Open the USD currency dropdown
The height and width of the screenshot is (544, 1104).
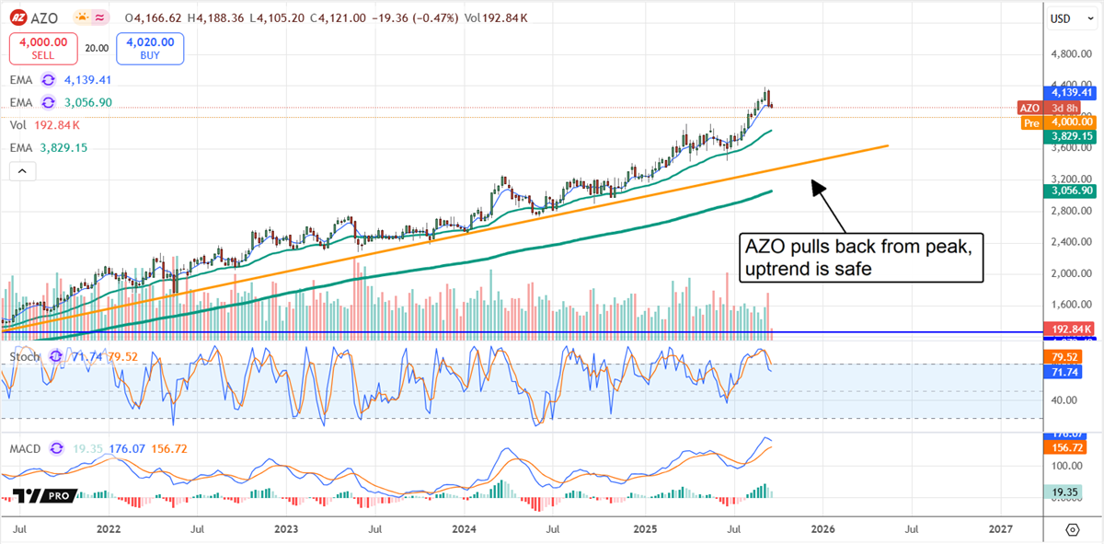click(1073, 17)
